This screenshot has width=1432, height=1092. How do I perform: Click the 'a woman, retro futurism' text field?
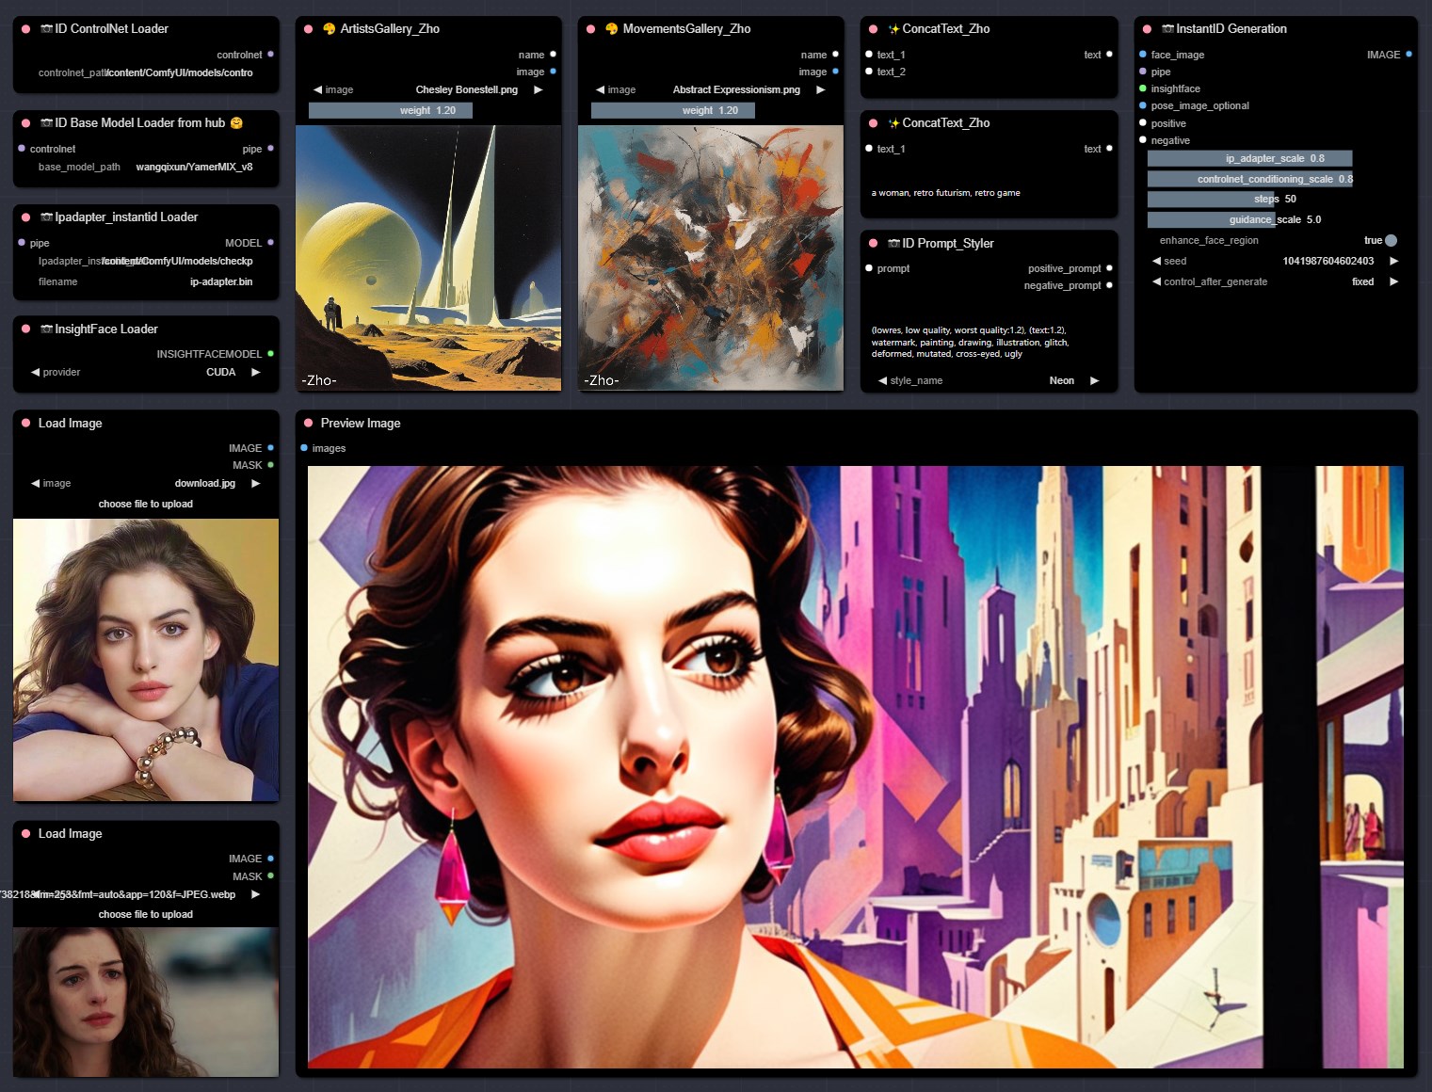coord(989,193)
